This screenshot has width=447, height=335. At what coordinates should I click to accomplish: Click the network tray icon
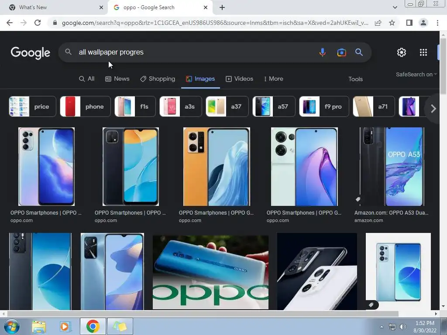click(392, 327)
